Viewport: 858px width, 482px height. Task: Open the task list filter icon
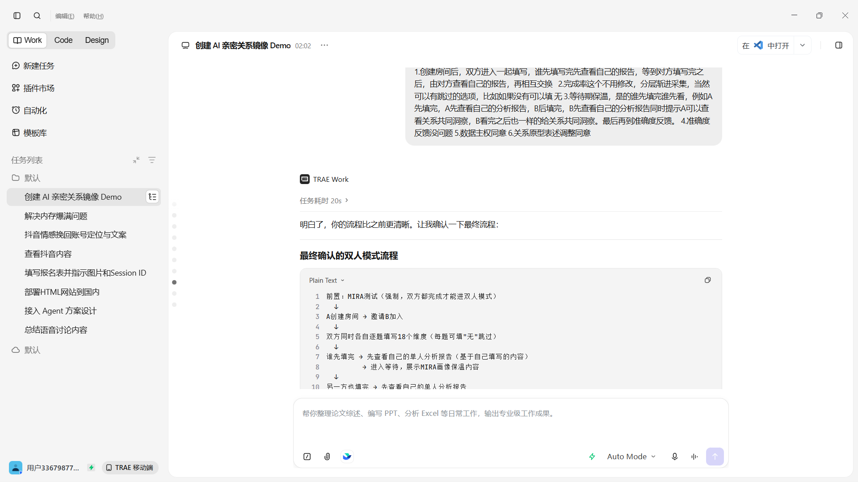click(x=152, y=160)
